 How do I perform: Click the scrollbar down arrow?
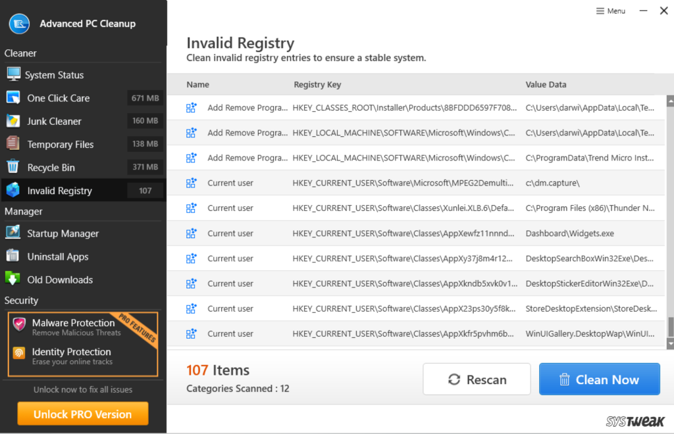pos(670,343)
